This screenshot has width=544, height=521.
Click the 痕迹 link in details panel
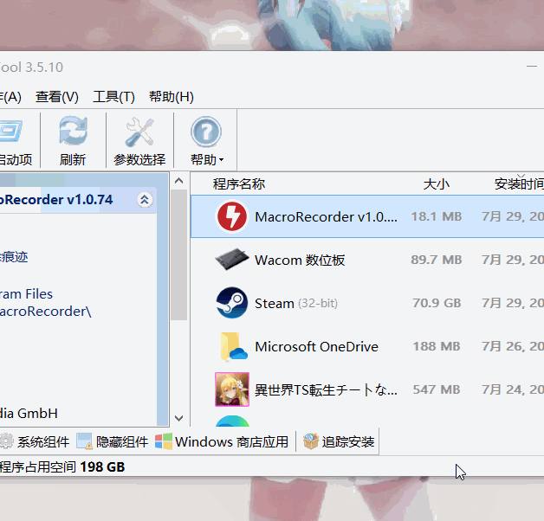14,257
